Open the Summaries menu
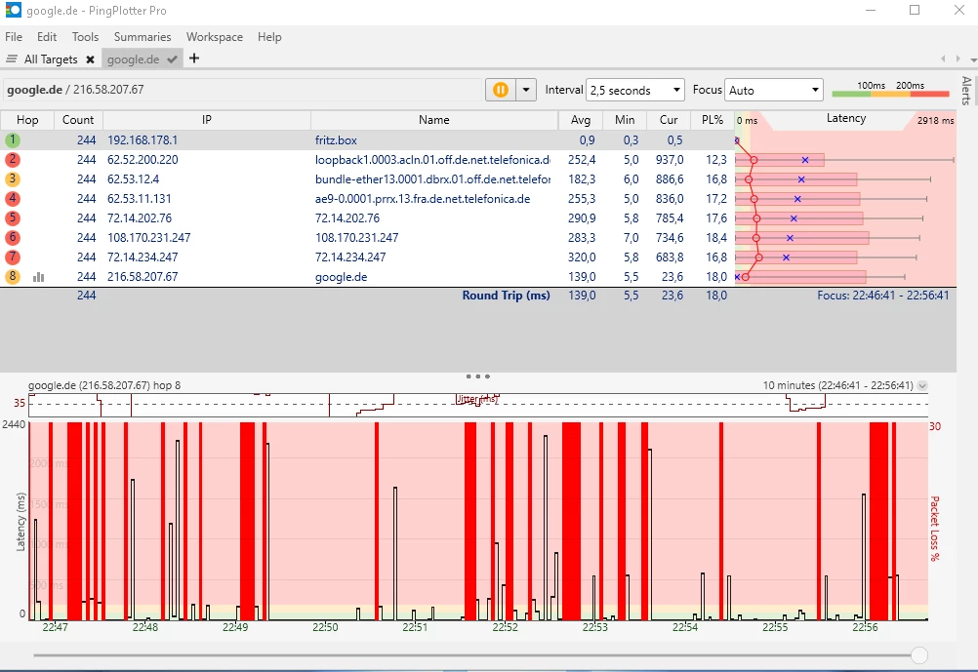Viewport: 978px width, 672px height. [x=143, y=37]
